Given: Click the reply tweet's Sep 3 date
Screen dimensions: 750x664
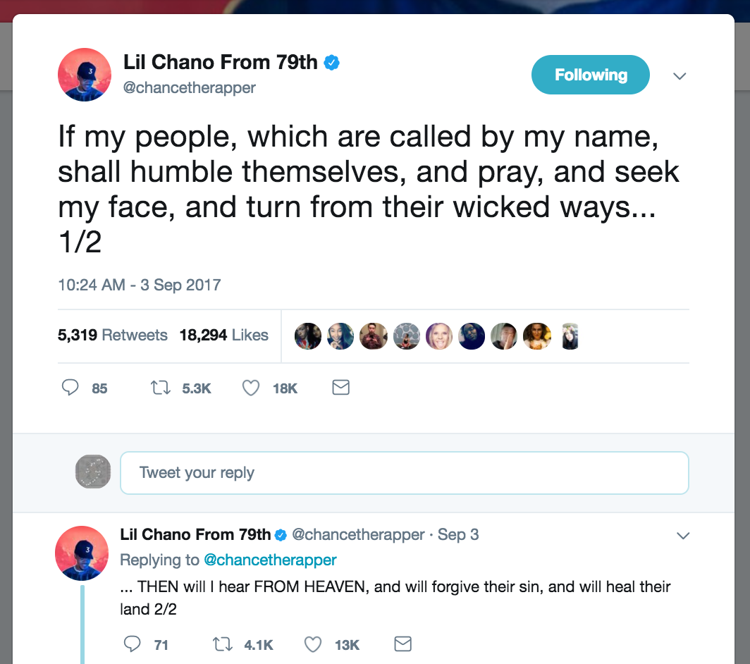Looking at the screenshot, I should pyautogui.click(x=458, y=534).
